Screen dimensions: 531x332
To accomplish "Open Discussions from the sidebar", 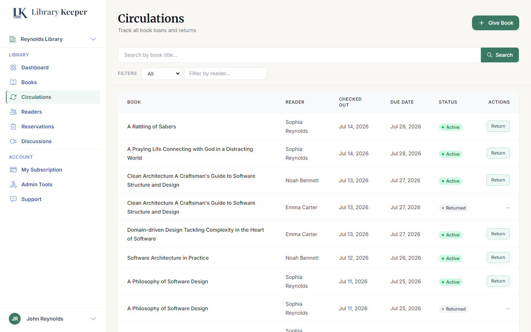I will tap(53, 141).
